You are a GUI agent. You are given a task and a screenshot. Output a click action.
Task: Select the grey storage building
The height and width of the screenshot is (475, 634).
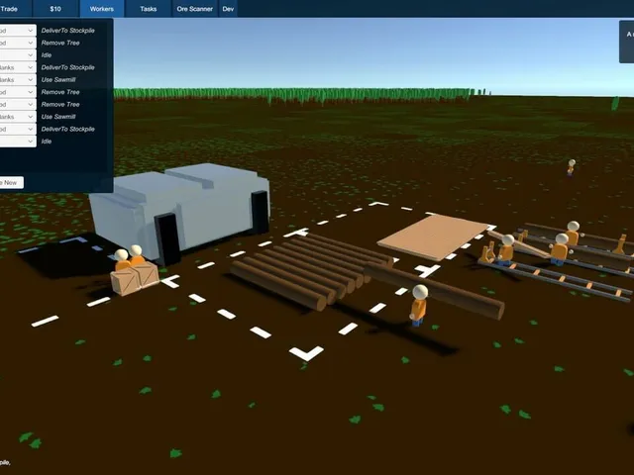180,211
